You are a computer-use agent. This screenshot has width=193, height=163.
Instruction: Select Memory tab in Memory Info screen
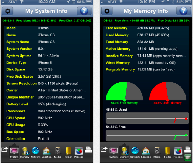(124, 152)
